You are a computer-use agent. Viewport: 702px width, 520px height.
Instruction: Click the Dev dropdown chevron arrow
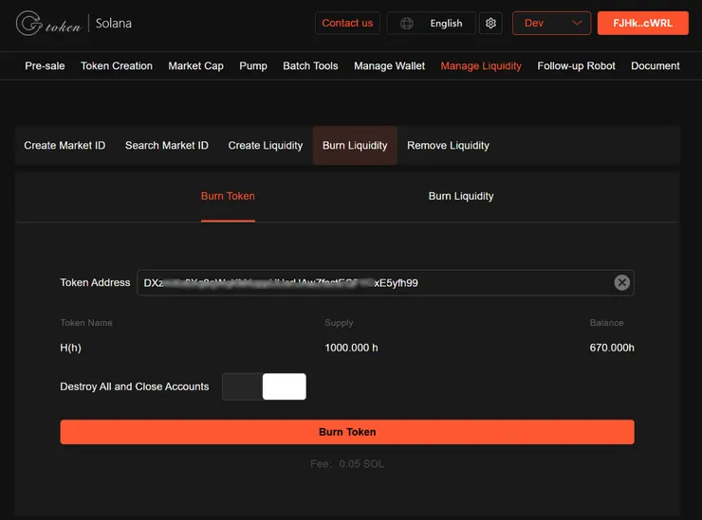coord(577,24)
